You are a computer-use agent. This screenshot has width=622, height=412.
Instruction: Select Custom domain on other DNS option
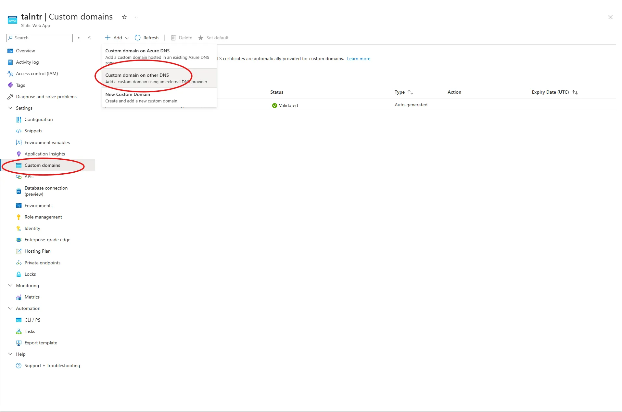pos(159,78)
